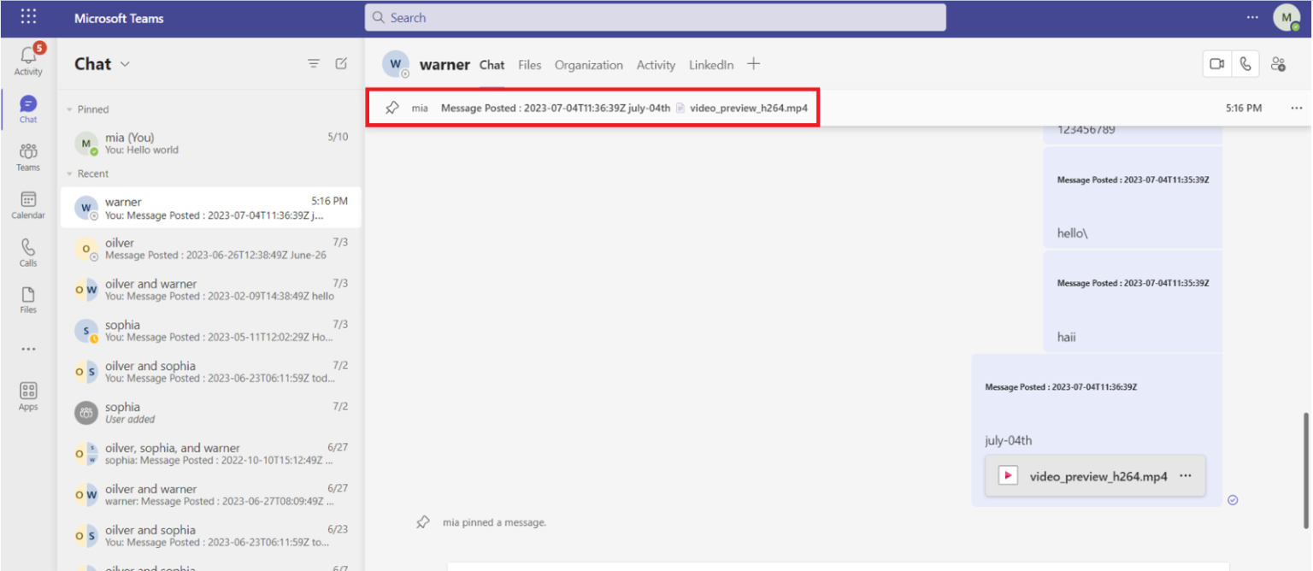Viewport: 1313px width, 571px height.
Task: Compose a new chat message
Action: coord(341,62)
